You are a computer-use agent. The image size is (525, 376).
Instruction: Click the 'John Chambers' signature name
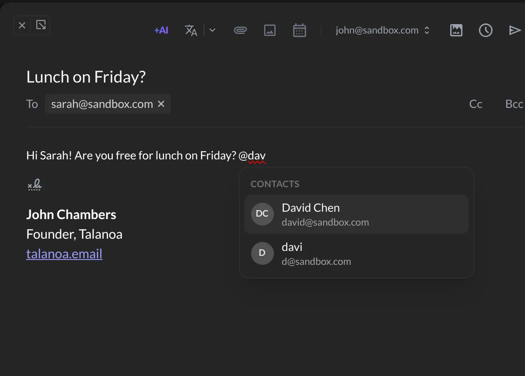71,215
